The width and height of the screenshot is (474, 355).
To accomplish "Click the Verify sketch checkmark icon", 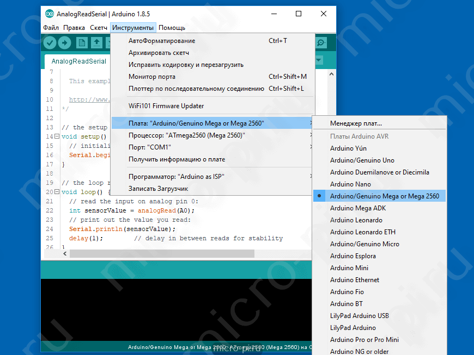I will [50, 43].
